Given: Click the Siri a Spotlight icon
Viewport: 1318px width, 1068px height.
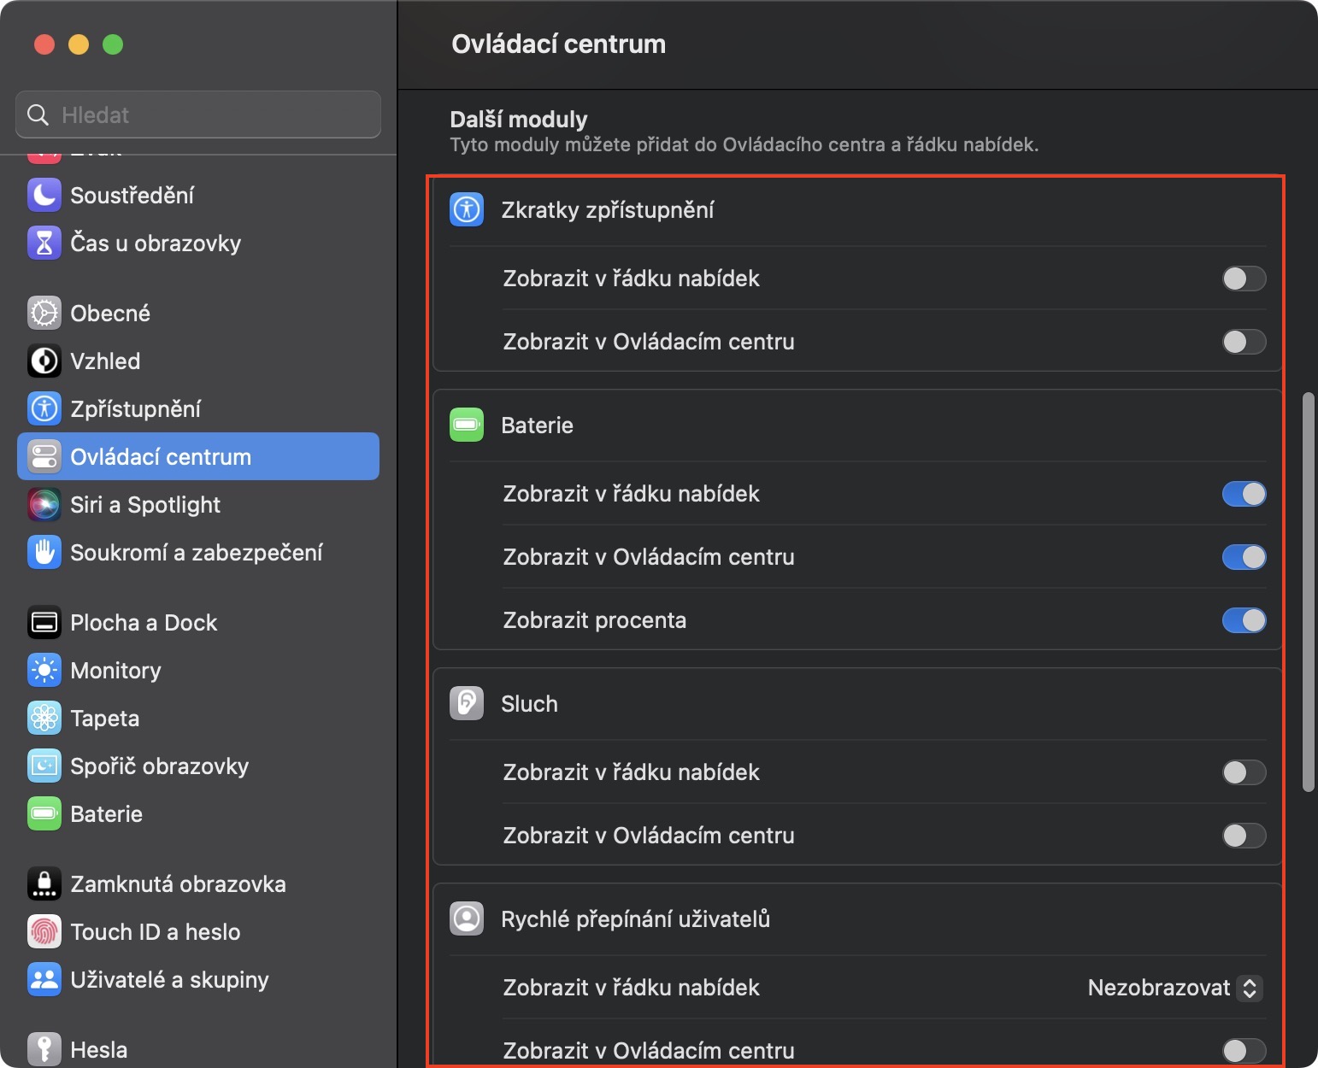Looking at the screenshot, I should pyautogui.click(x=44, y=504).
